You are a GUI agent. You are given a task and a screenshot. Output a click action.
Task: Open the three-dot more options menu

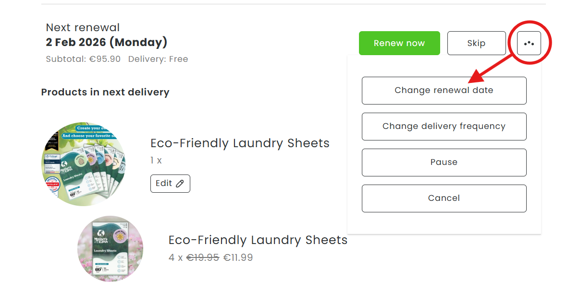click(529, 43)
